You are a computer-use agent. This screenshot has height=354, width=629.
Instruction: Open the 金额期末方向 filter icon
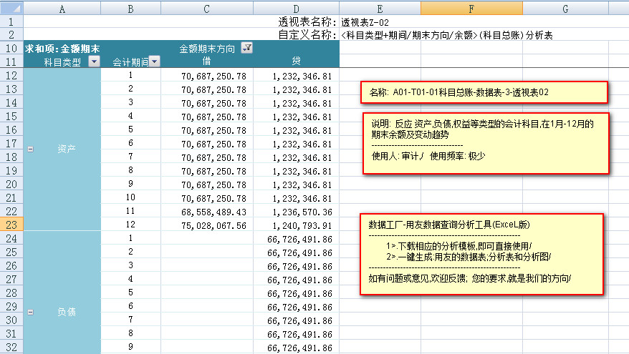pos(247,48)
